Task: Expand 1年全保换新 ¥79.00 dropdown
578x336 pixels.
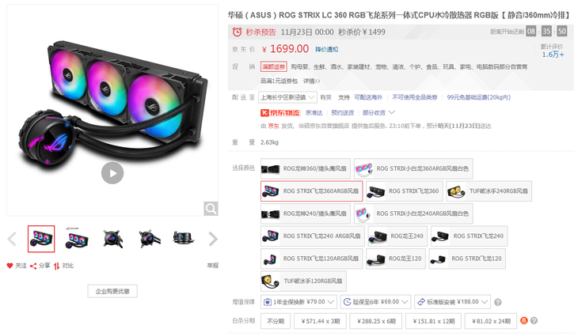Action: 299,302
